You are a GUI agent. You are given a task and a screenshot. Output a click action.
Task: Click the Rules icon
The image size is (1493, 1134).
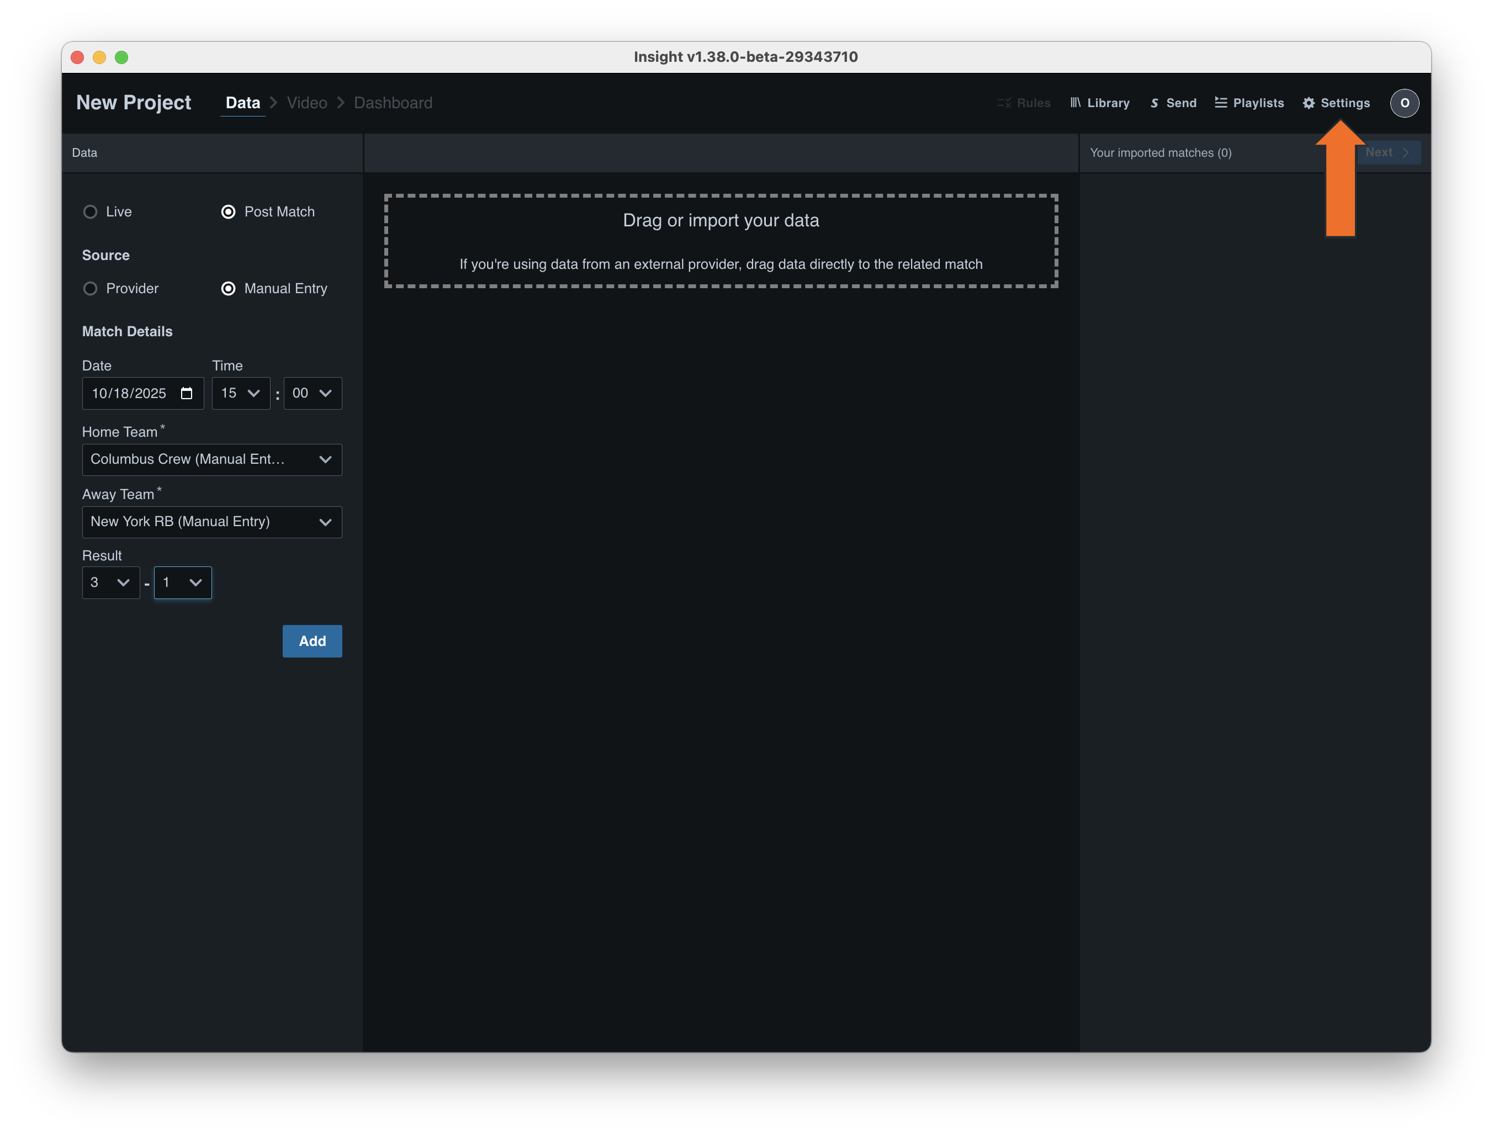pyautogui.click(x=1004, y=103)
